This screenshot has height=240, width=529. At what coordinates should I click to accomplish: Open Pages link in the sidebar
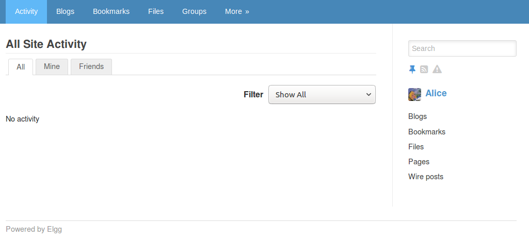(x=419, y=162)
